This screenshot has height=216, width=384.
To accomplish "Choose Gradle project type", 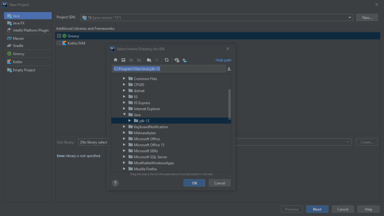I will coord(18,46).
